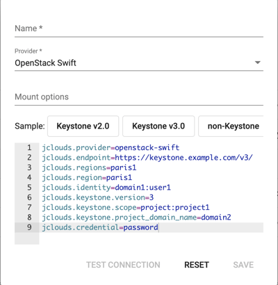Click the Mount options input field

point(139,97)
